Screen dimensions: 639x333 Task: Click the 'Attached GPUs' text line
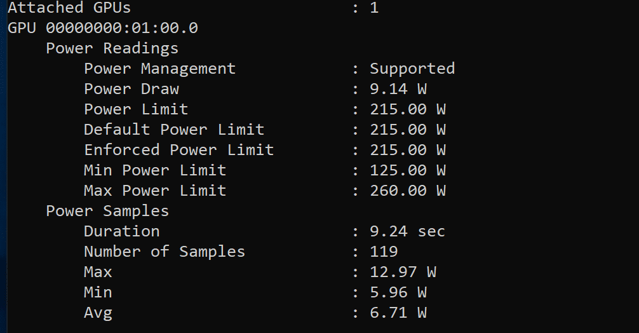coord(69,8)
